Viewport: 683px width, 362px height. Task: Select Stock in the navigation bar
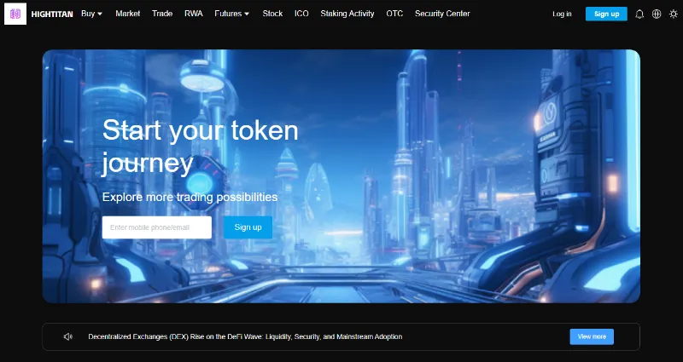(272, 14)
